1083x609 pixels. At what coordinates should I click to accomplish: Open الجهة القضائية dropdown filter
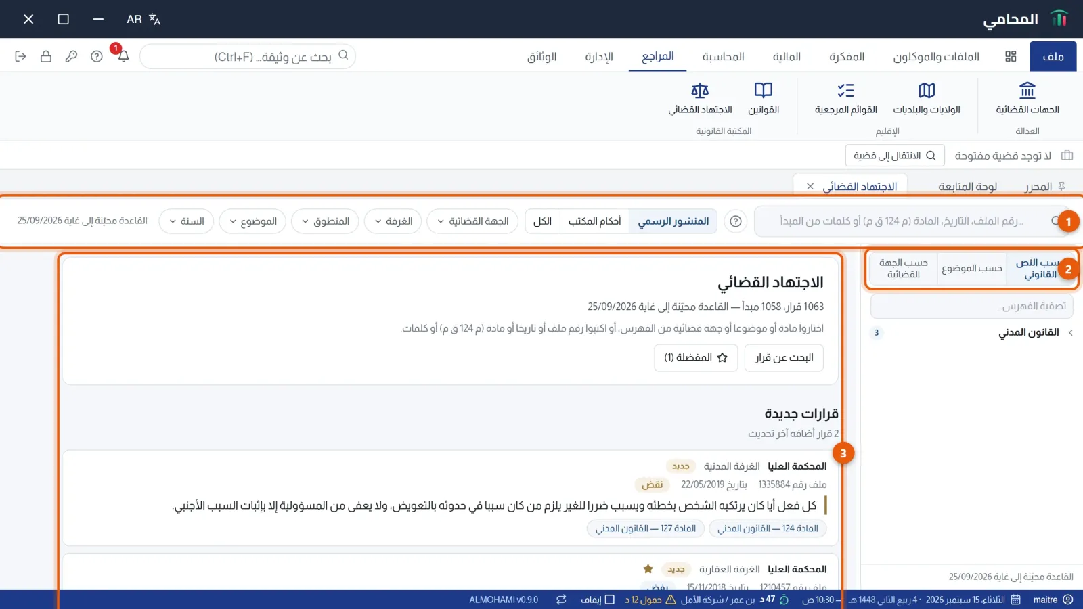(472, 221)
